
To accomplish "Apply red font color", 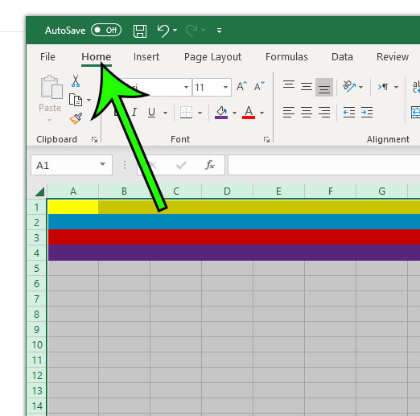I will tap(249, 113).
